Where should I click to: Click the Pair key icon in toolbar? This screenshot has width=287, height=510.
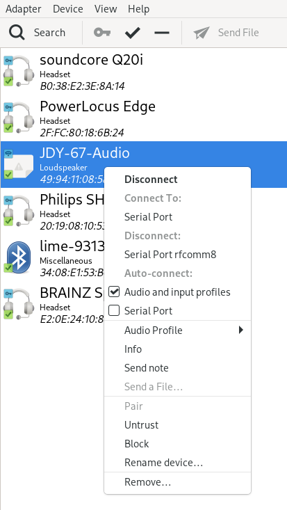102,33
